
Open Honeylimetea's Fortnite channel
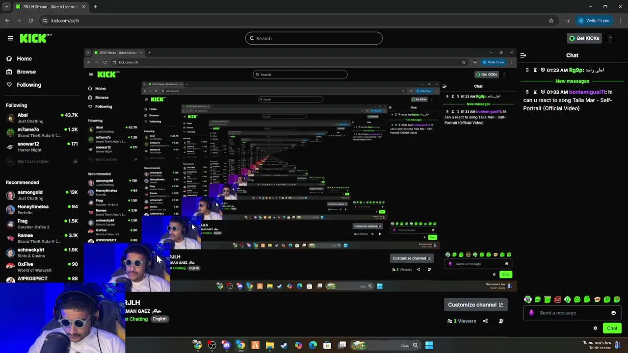coord(42,210)
